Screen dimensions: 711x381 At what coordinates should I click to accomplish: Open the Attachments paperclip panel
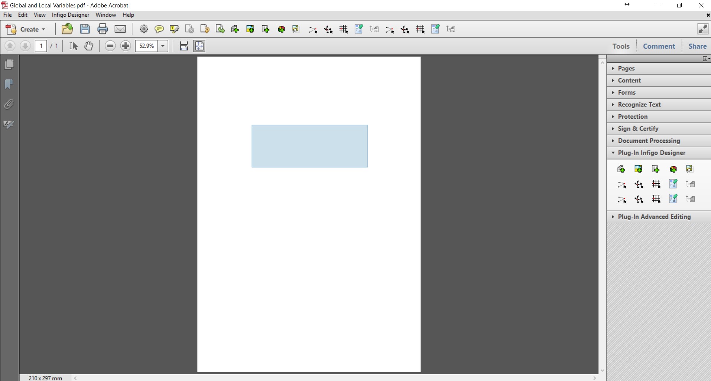pos(9,104)
